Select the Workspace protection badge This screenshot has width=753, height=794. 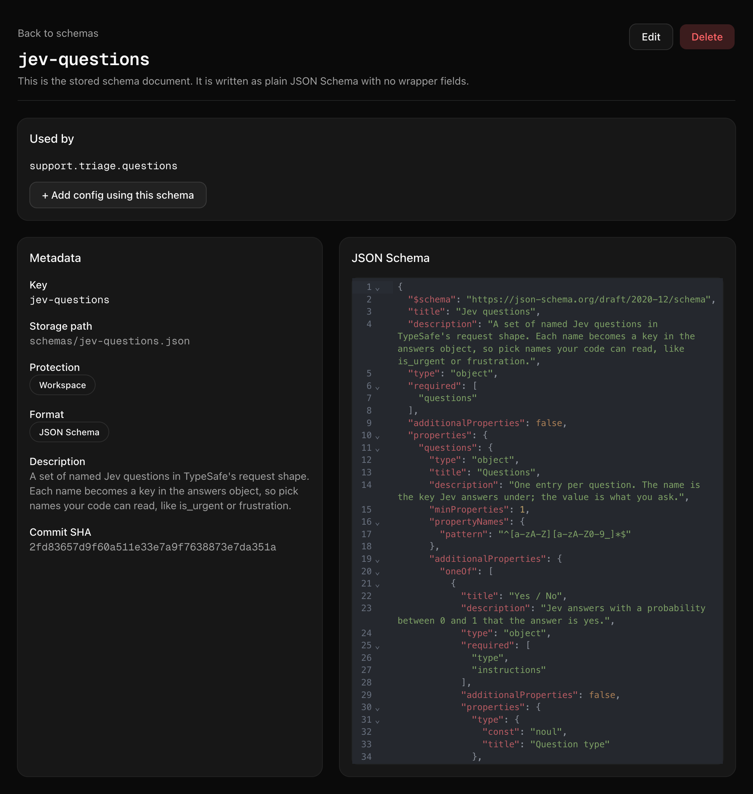click(x=63, y=385)
